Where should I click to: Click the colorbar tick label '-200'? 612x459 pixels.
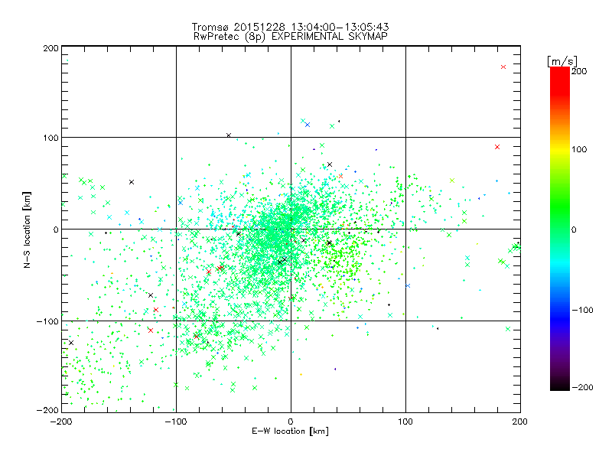click(x=582, y=387)
